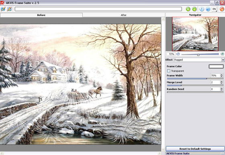Click the Save image icon
The height and width of the screenshot is (155, 225).
click(9, 9)
